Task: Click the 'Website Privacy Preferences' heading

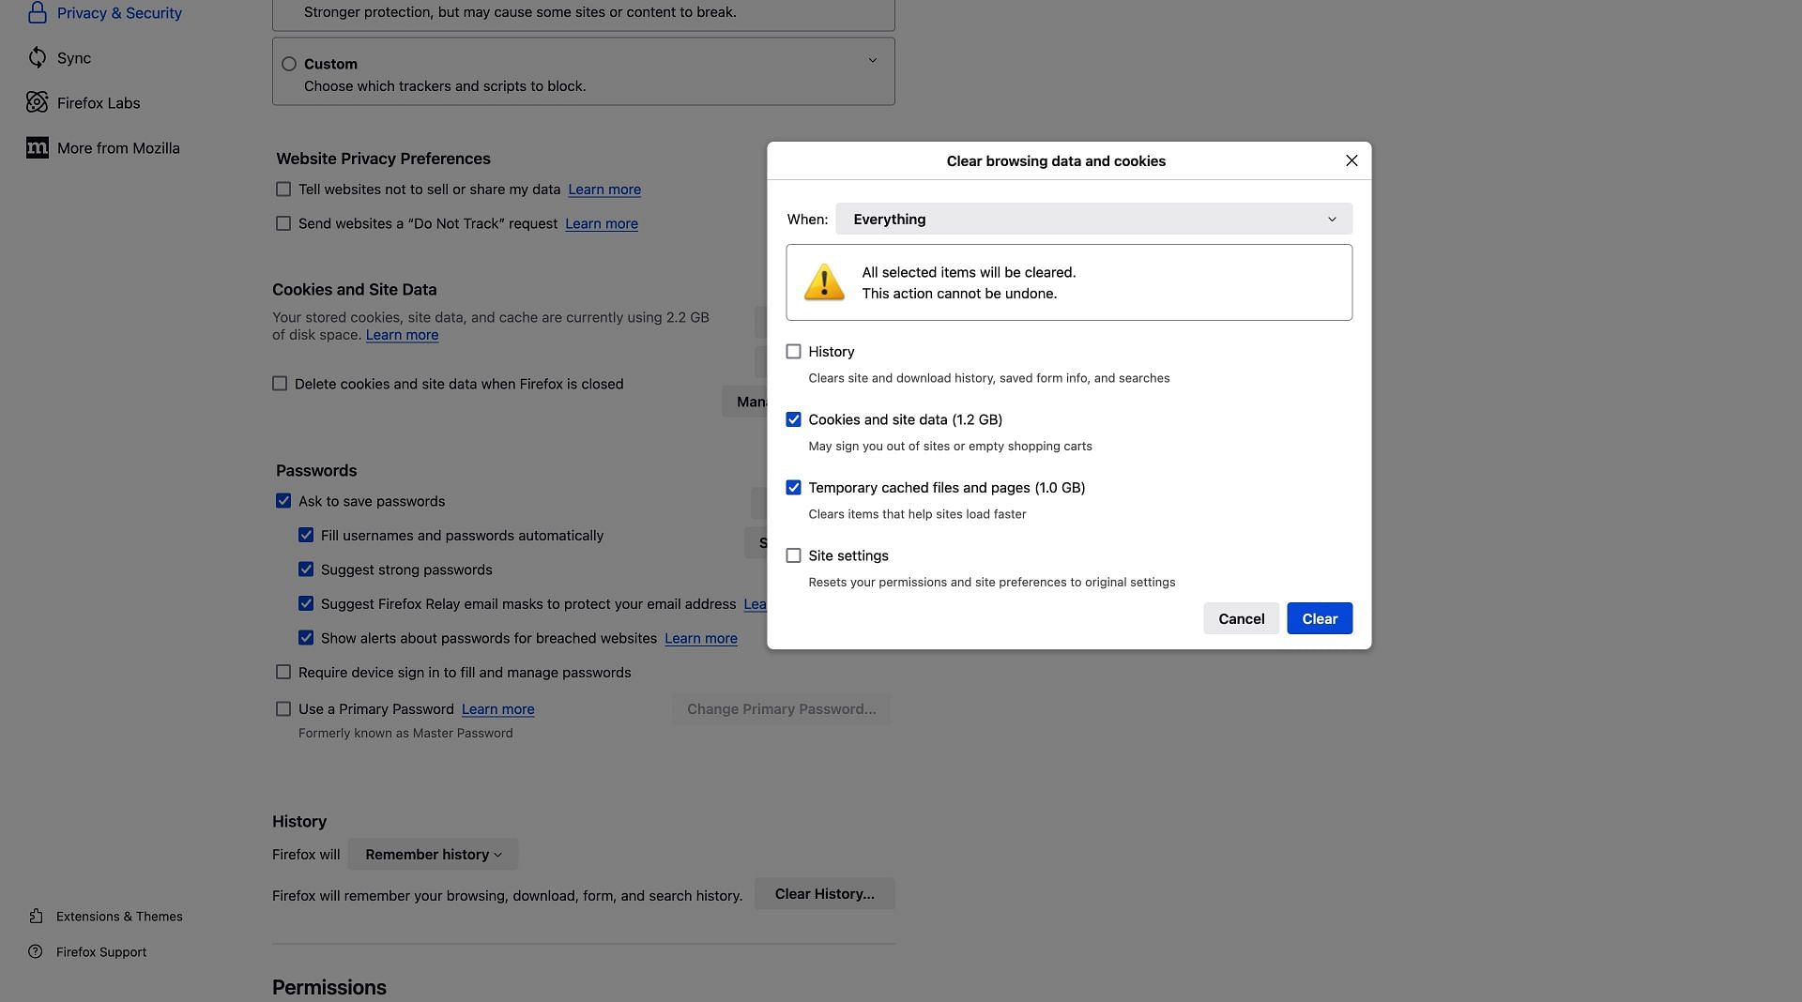Action: click(x=383, y=159)
